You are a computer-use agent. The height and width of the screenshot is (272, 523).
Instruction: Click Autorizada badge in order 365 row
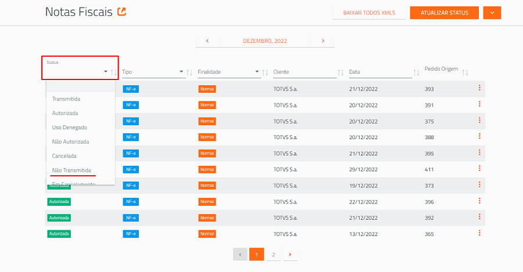pyautogui.click(x=59, y=234)
